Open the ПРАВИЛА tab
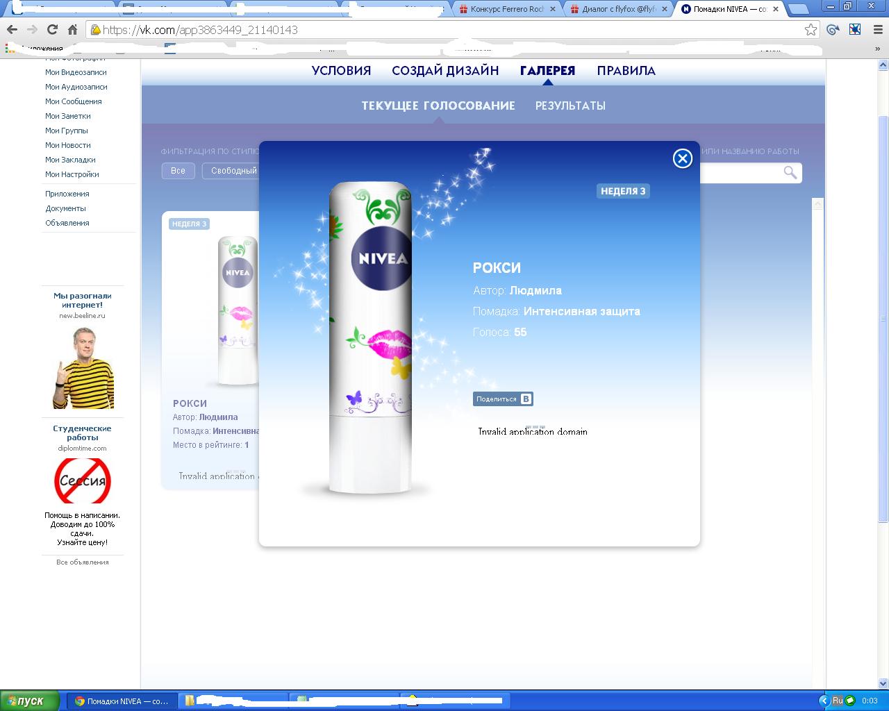Viewport: 889px width, 711px height. click(x=626, y=71)
